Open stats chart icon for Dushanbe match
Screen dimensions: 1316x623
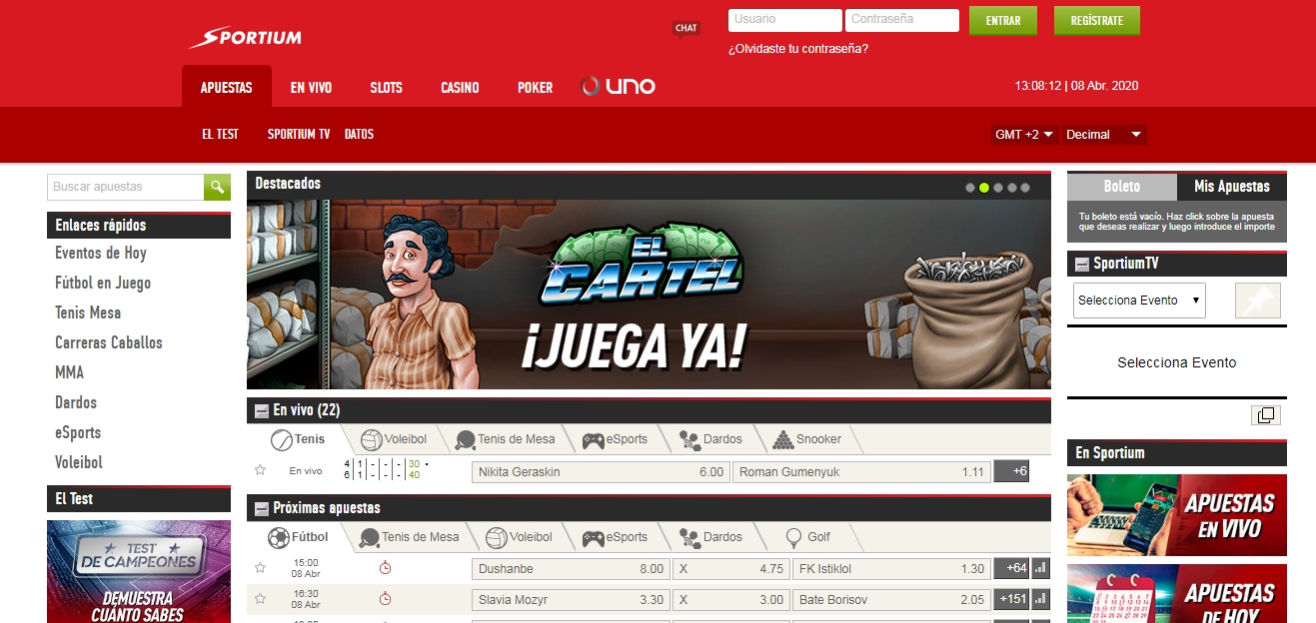point(1040,569)
